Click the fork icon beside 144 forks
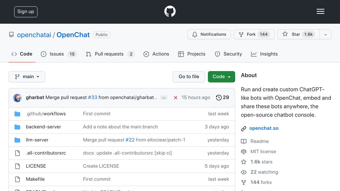 click(x=244, y=183)
